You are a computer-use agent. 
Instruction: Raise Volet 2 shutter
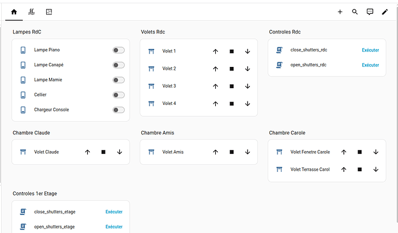[x=216, y=69]
